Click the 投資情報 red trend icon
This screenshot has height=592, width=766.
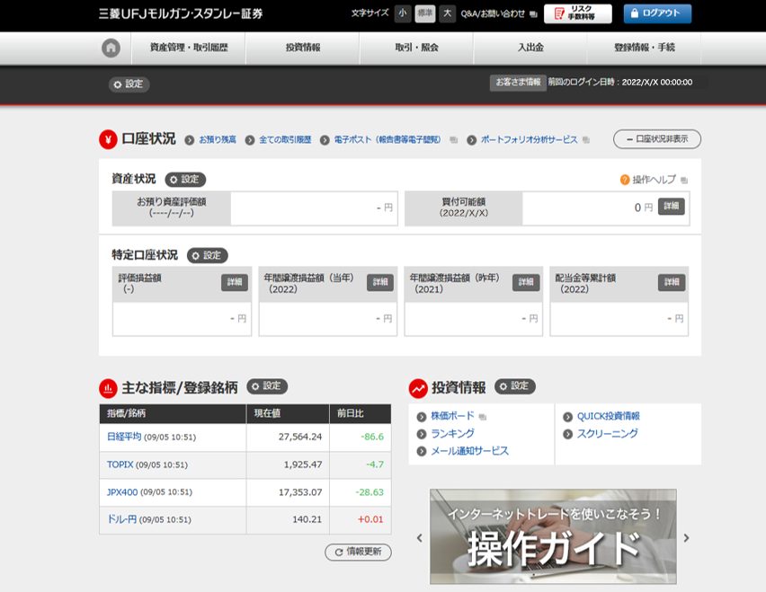(417, 388)
